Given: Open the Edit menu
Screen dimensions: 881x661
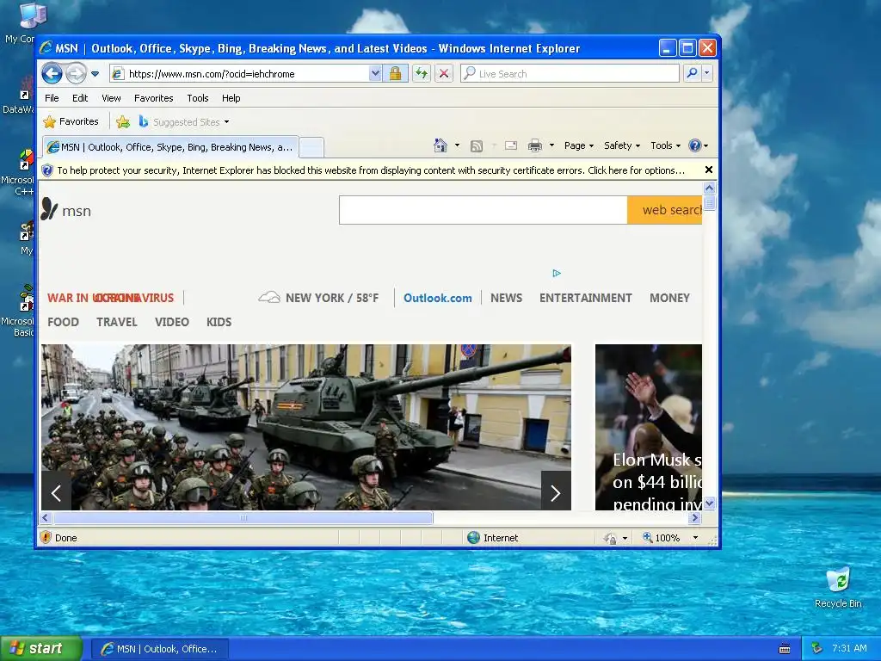Looking at the screenshot, I should tap(80, 98).
